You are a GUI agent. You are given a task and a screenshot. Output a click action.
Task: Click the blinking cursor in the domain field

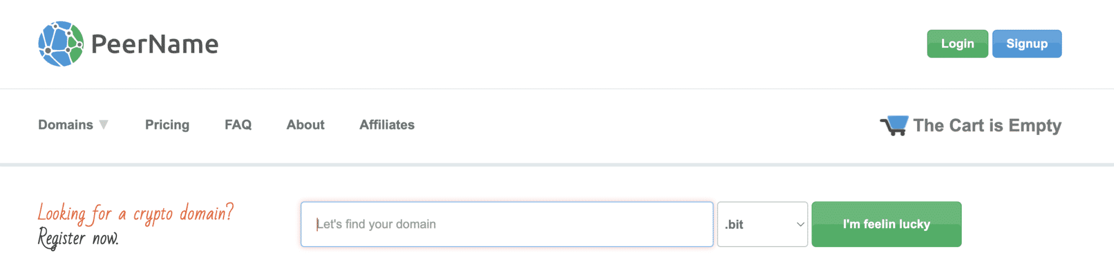tap(317, 224)
